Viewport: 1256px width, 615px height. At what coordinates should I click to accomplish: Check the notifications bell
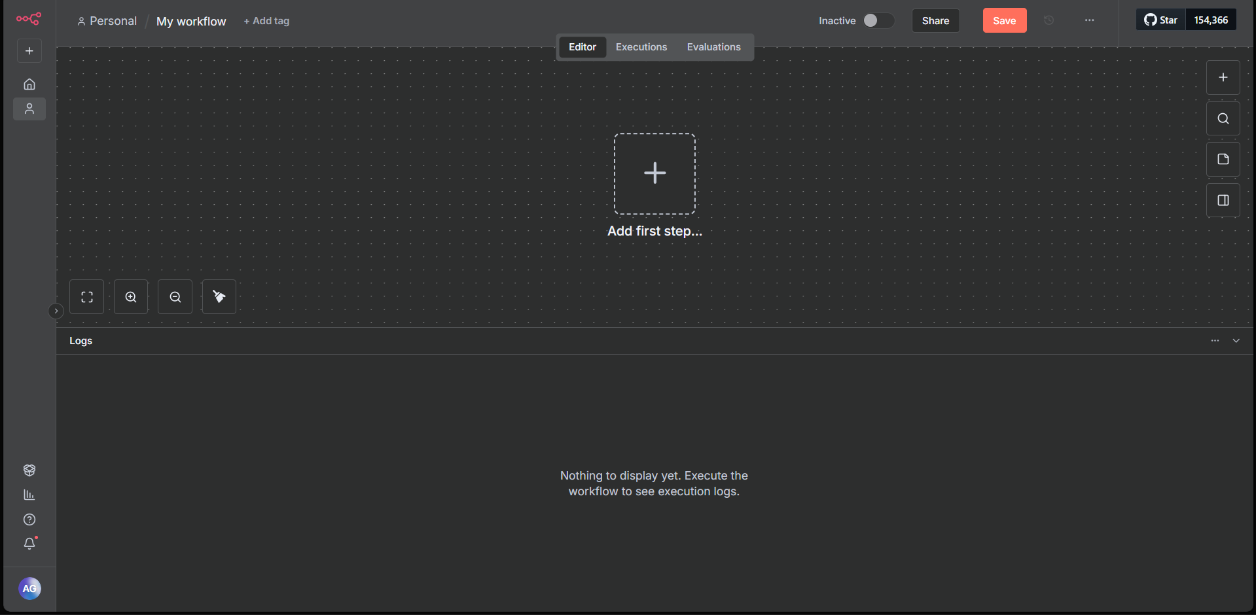(29, 543)
